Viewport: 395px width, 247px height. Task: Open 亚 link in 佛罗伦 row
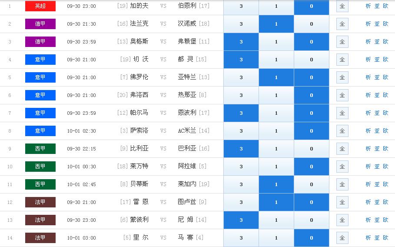pyautogui.click(x=377, y=77)
